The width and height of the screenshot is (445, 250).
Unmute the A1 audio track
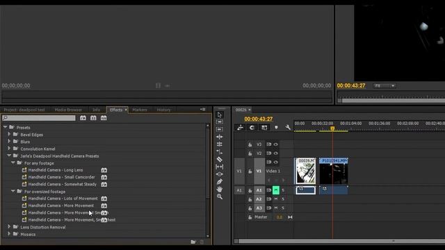275,190
